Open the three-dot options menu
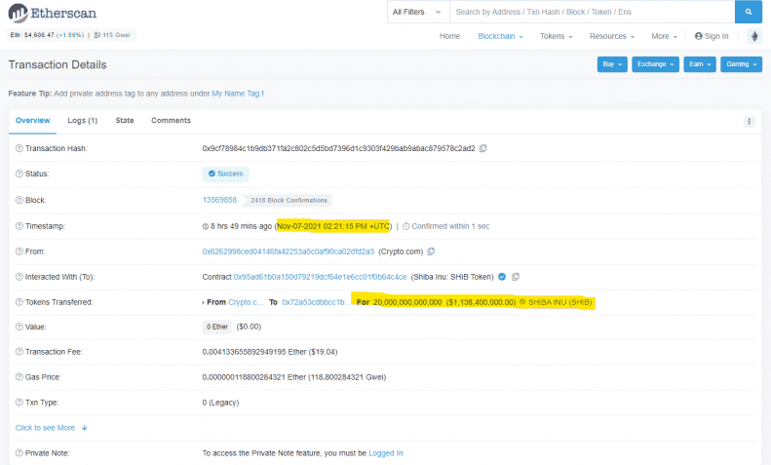This screenshot has width=771, height=465. click(x=749, y=121)
